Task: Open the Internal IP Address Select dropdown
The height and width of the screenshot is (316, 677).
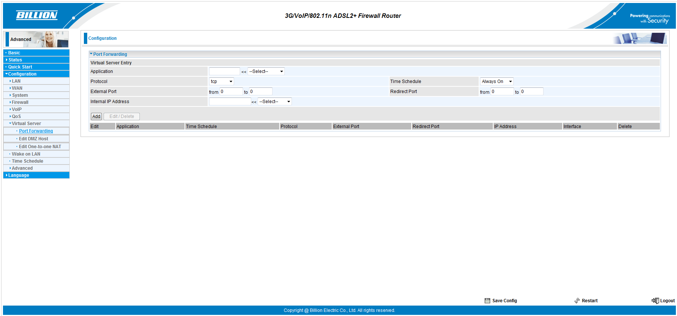Action: coord(275,102)
